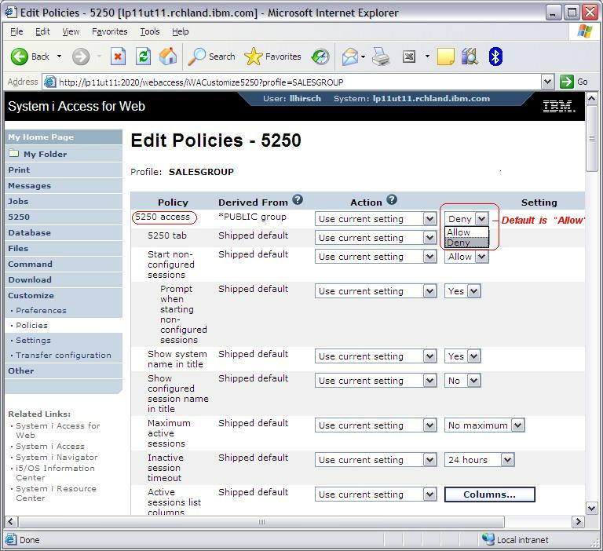Go to browser Home page icon
The height and width of the screenshot is (551, 603).
pyautogui.click(x=168, y=57)
